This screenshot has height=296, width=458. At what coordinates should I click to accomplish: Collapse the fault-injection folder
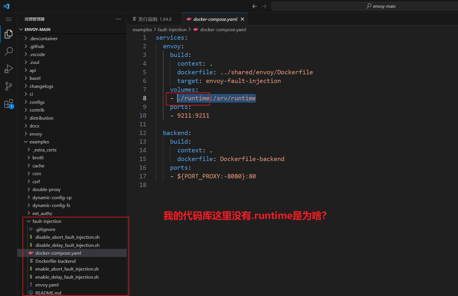coord(72,221)
